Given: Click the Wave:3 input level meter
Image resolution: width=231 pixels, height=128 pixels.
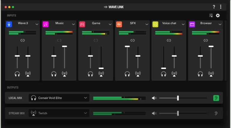Looking at the screenshot, I should 22,33.
